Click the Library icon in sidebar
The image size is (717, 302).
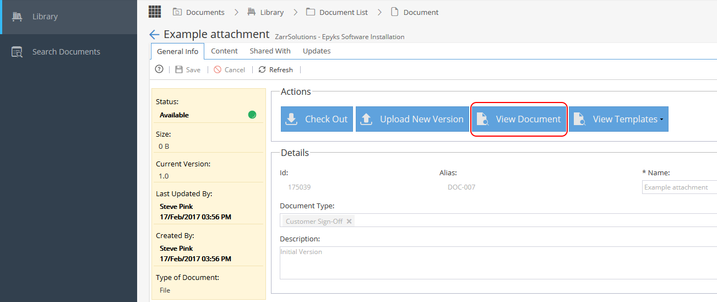tap(17, 17)
